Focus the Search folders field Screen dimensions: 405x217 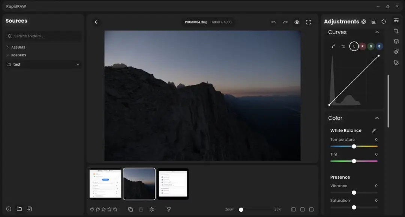coord(43,36)
